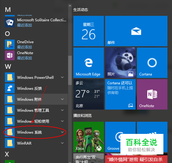
Task: Open the purple OneNote tile
Action: click(152, 94)
